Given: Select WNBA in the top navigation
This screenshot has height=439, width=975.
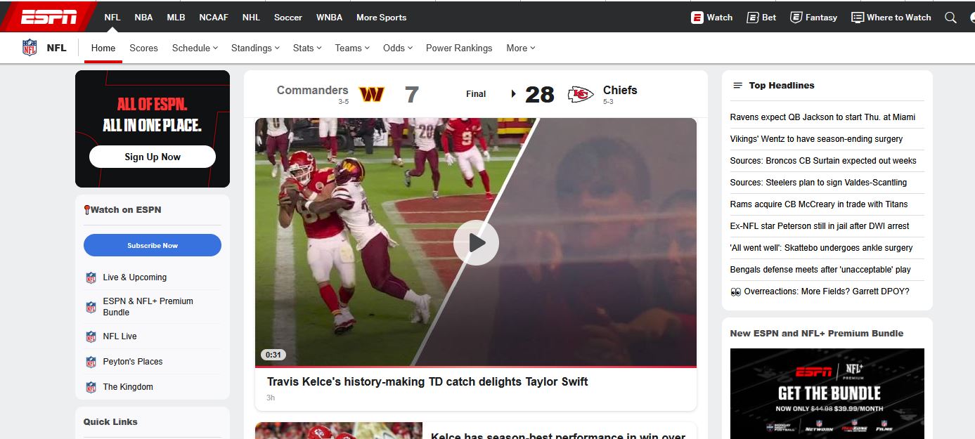Looking at the screenshot, I should pyautogui.click(x=329, y=18).
